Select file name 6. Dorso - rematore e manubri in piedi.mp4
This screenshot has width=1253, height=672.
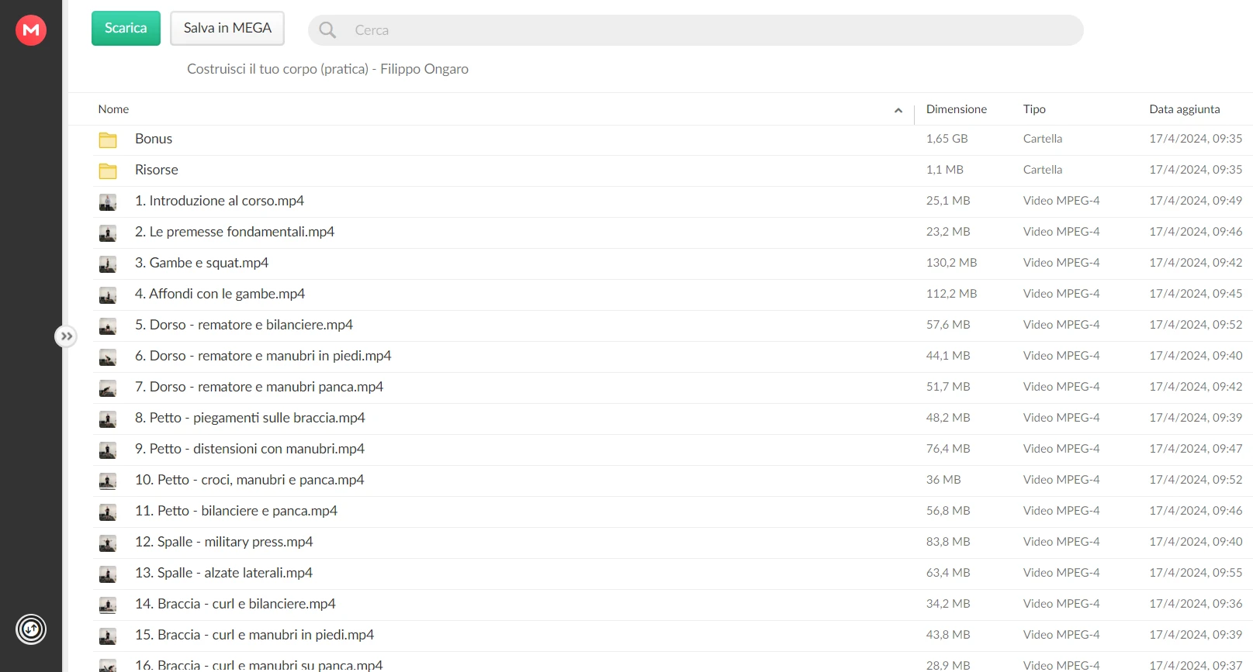(263, 356)
